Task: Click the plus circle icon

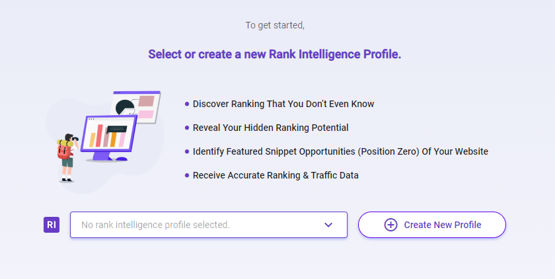Action: coord(390,225)
